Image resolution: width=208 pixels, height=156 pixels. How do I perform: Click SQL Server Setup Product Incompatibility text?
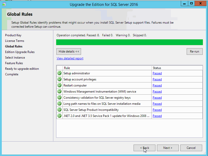tap(91, 110)
